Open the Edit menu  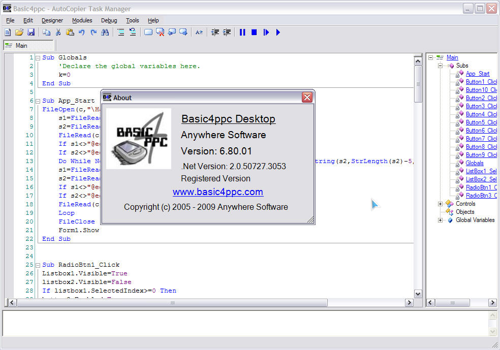pos(28,20)
